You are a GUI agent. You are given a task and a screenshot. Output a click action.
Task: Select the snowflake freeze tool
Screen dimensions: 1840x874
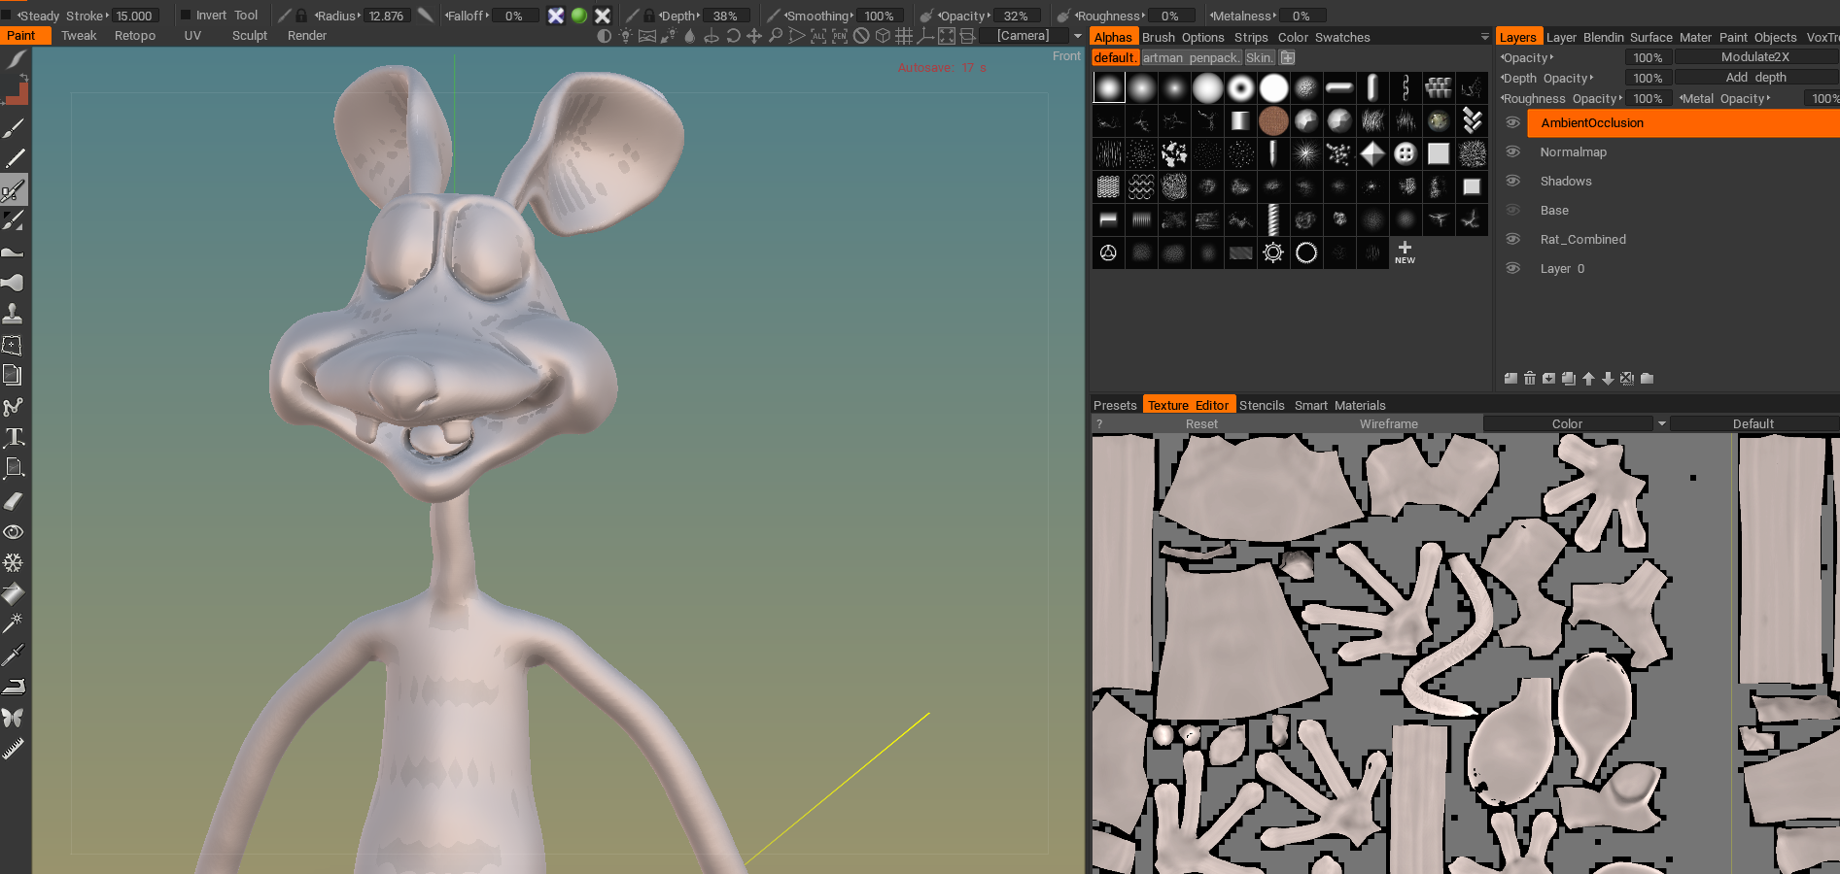[14, 563]
